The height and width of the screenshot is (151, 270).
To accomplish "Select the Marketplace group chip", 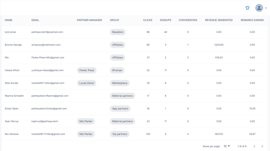I will [120, 83].
